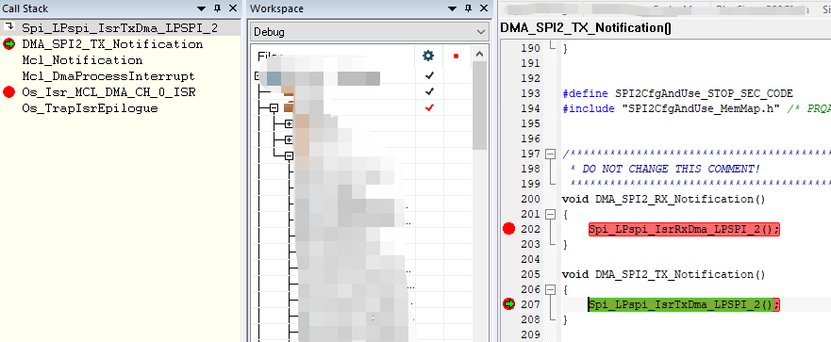
Task: Expand the first plus node in Workspace tree
Action: [289, 123]
